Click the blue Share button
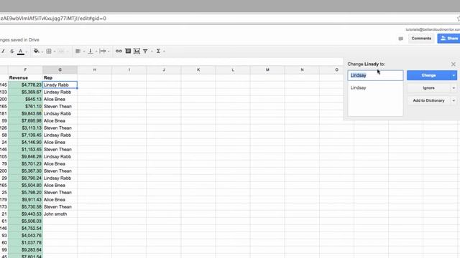The width and height of the screenshot is (460, 258). 448,38
